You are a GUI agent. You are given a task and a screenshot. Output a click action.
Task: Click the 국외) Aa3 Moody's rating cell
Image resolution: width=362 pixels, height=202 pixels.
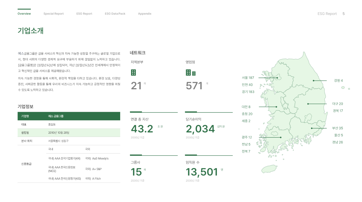[x=97, y=159]
